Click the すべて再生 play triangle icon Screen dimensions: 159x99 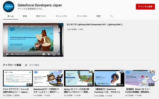point(26,65)
